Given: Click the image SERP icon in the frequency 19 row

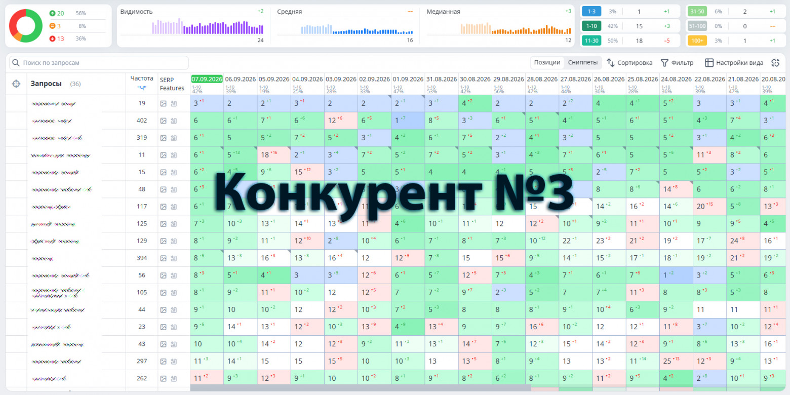Looking at the screenshot, I should [164, 103].
